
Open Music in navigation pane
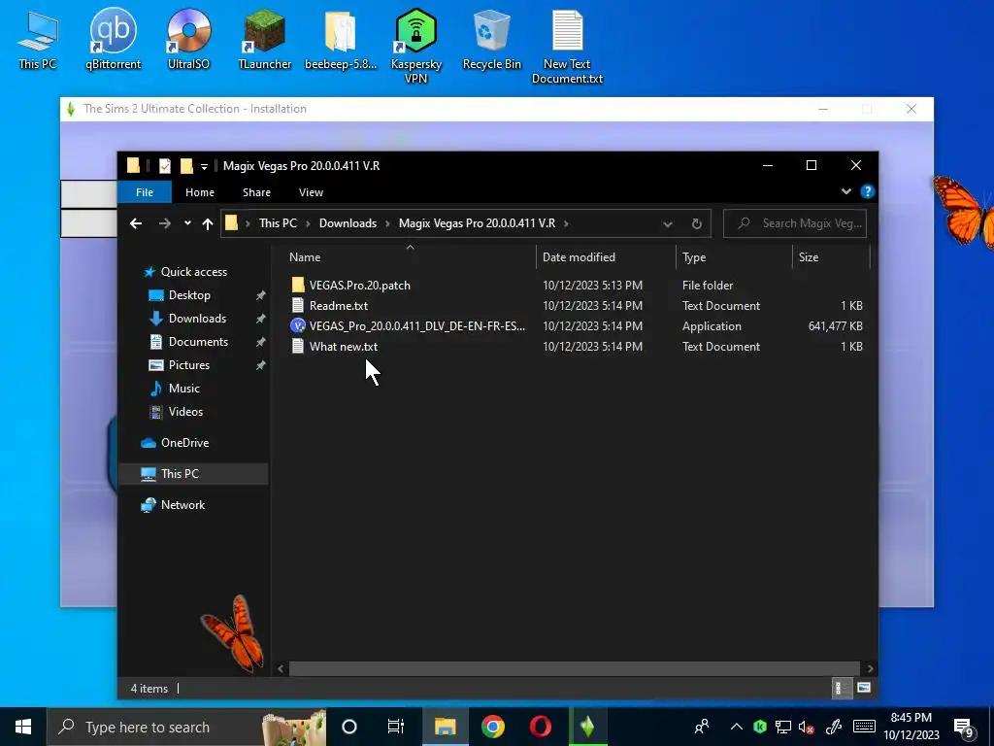(x=183, y=389)
